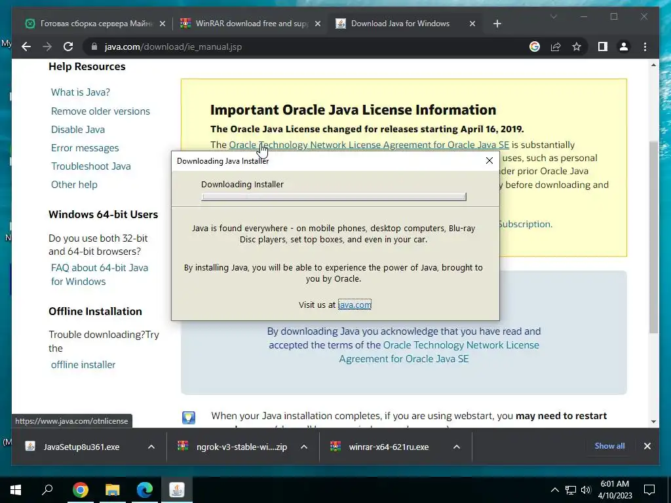Open the Chrome profile icon

coord(624,47)
